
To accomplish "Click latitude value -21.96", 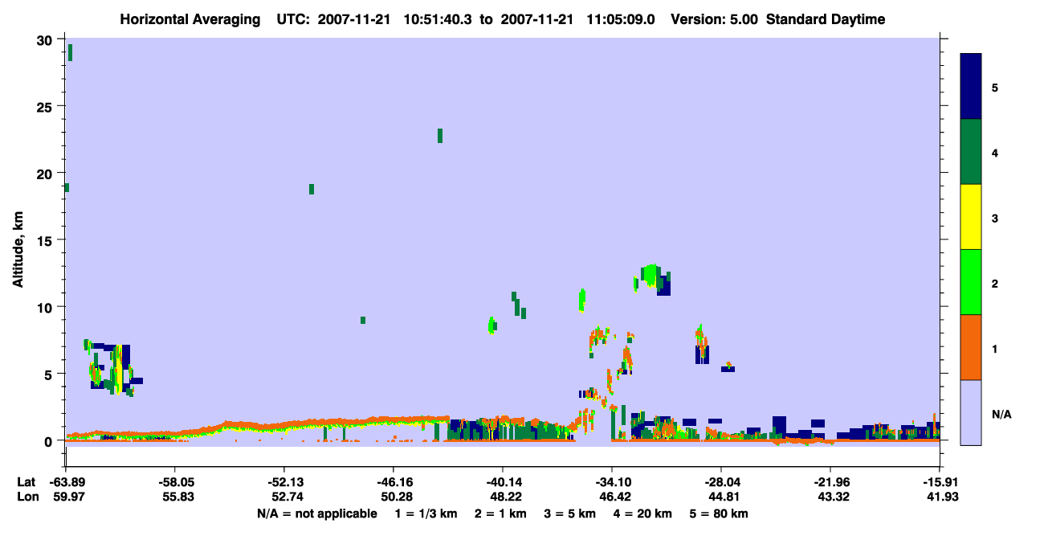I will click(830, 482).
